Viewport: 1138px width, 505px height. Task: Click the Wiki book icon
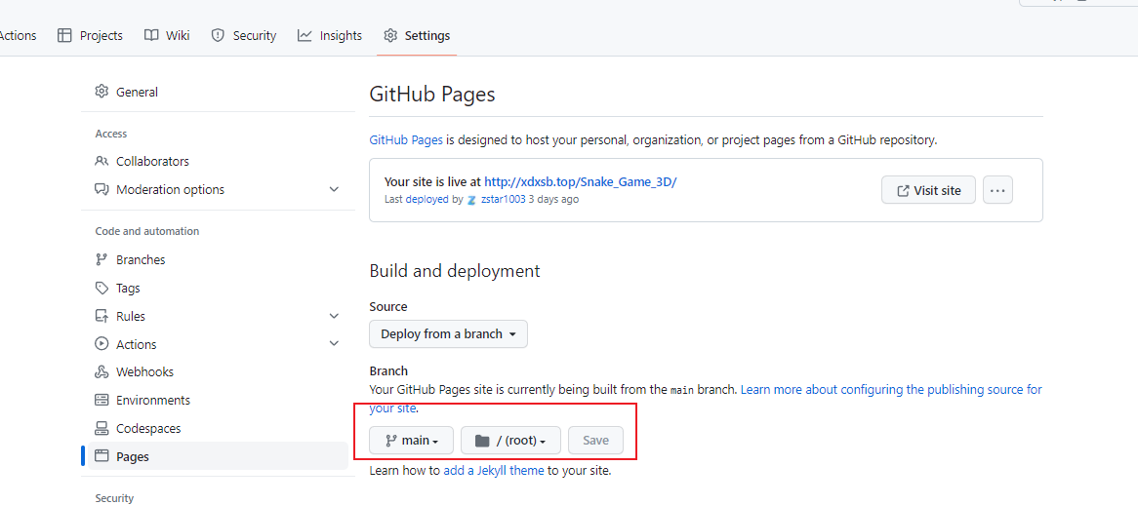[151, 35]
